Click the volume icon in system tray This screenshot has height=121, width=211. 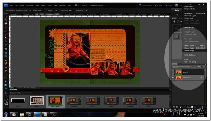194,115
